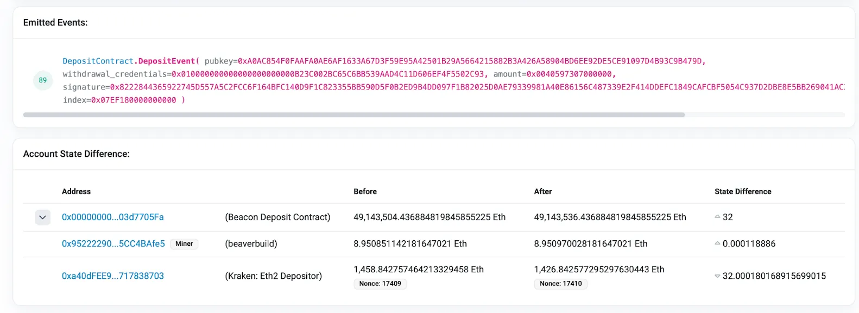Click the DepositContract link in the event
Image resolution: width=859 pixels, height=313 pixels.
coord(98,61)
